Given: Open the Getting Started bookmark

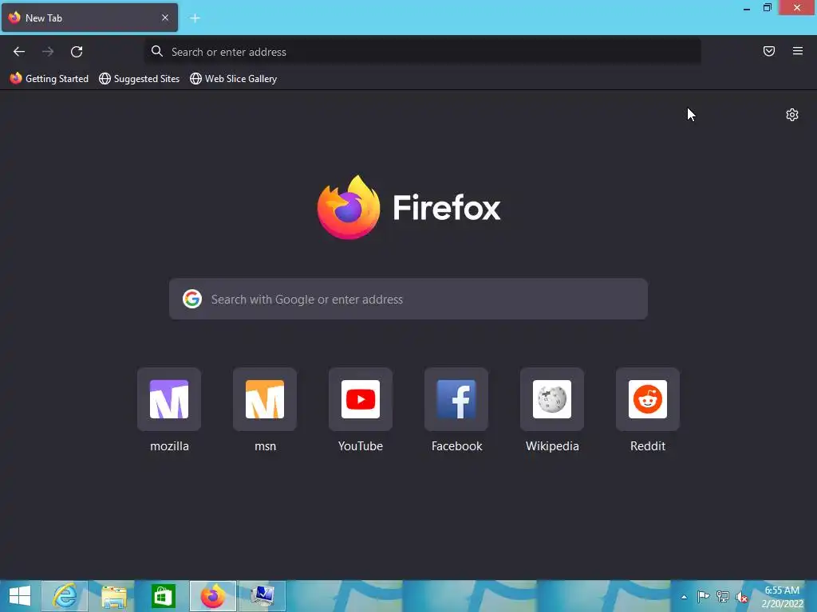Looking at the screenshot, I should point(49,79).
